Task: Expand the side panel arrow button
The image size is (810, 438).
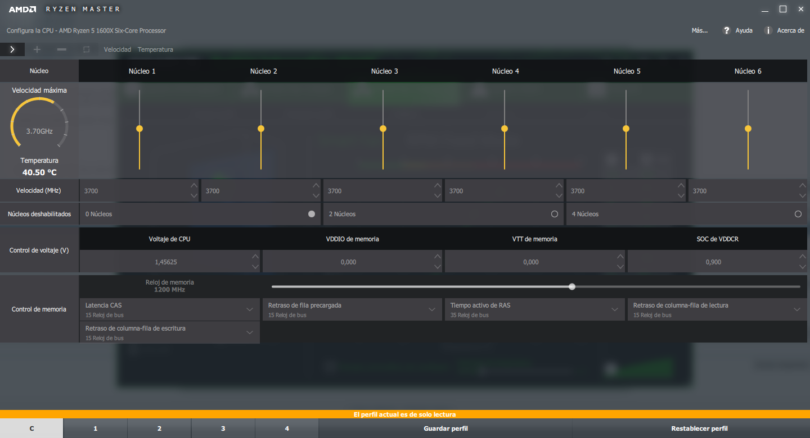Action: coord(12,49)
